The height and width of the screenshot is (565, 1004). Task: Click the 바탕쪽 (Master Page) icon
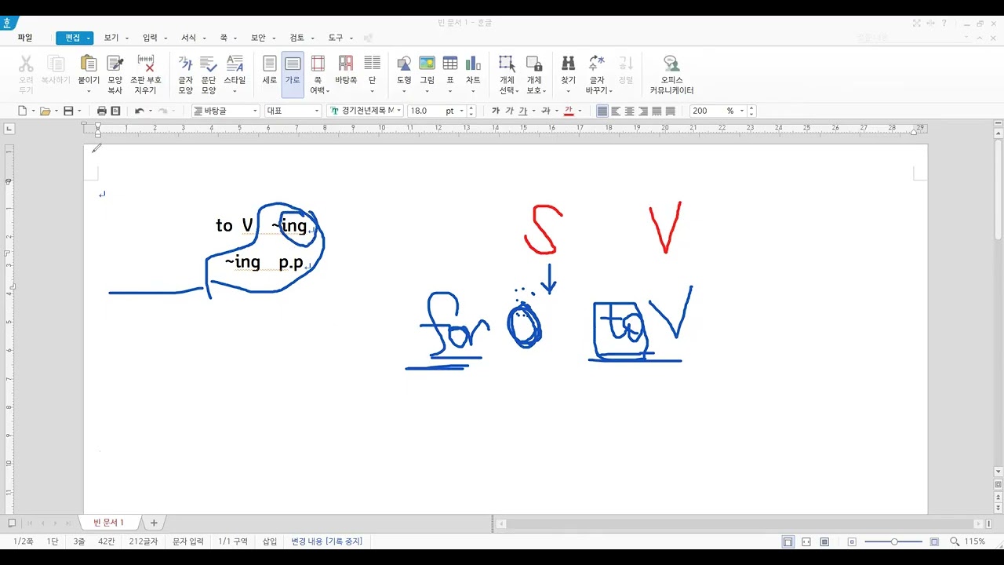click(x=346, y=70)
